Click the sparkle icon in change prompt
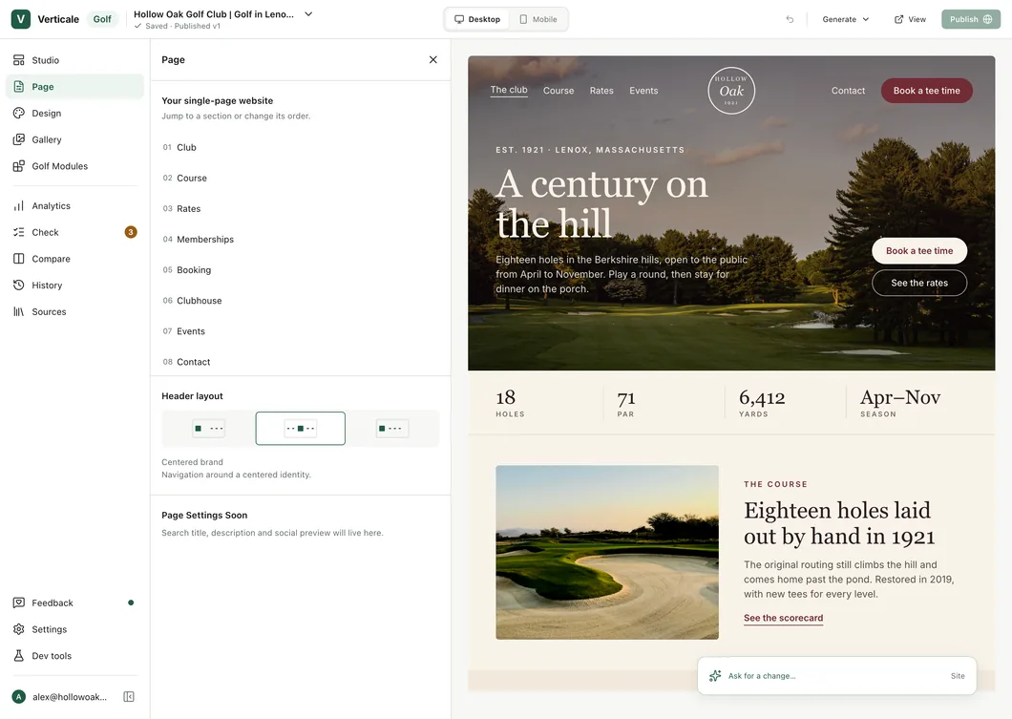Viewport: 1012px width, 719px height. [x=715, y=676]
